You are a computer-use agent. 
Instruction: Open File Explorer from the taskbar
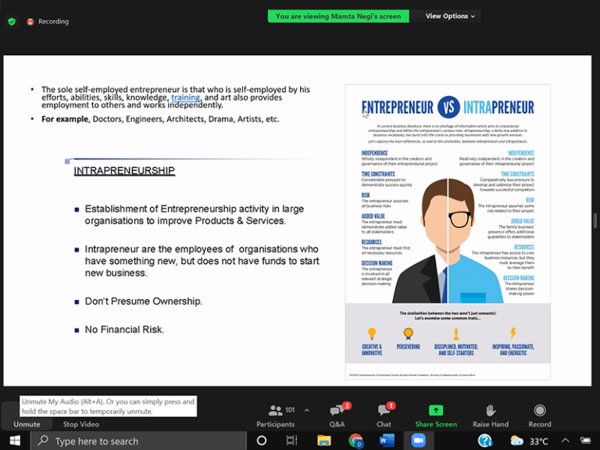(323, 441)
